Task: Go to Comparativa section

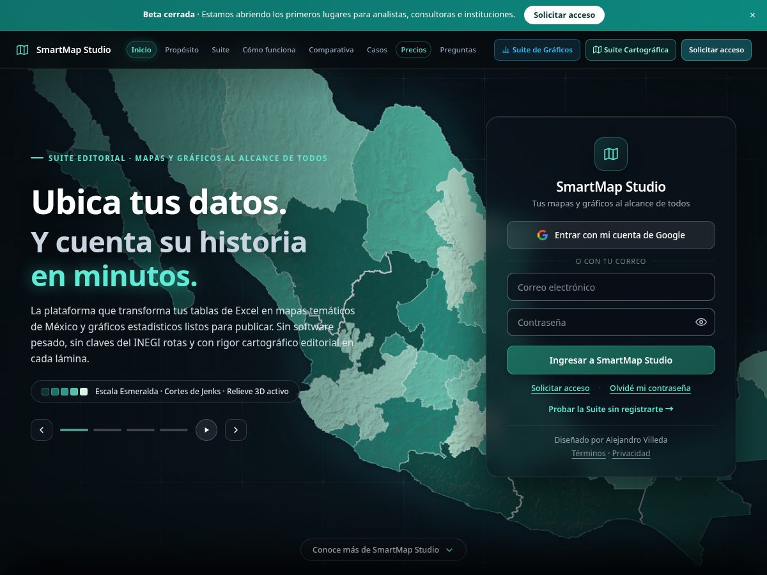Action: point(331,50)
